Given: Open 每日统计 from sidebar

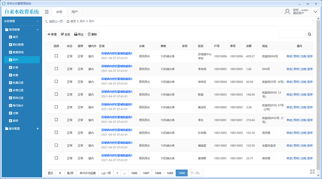Looking at the screenshot, I should [18, 105].
